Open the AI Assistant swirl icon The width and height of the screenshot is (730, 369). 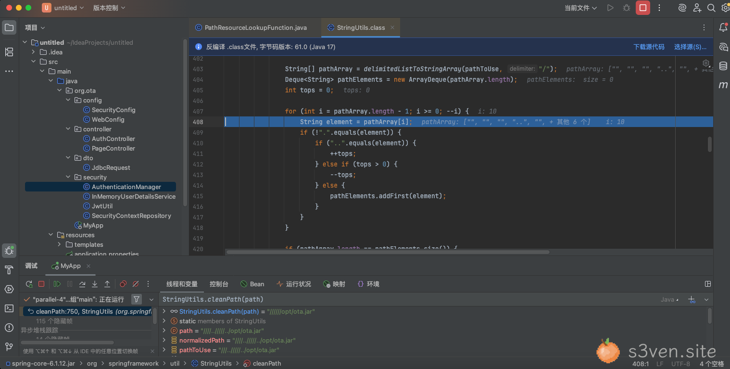pyautogui.click(x=682, y=8)
